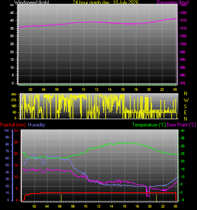Click the "1005" barometer axis value

point(183,36)
